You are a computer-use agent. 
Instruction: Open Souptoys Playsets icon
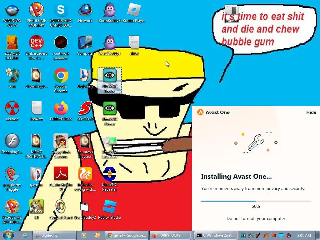(x=85, y=146)
